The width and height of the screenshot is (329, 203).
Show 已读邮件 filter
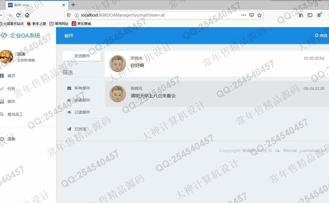tap(82, 112)
